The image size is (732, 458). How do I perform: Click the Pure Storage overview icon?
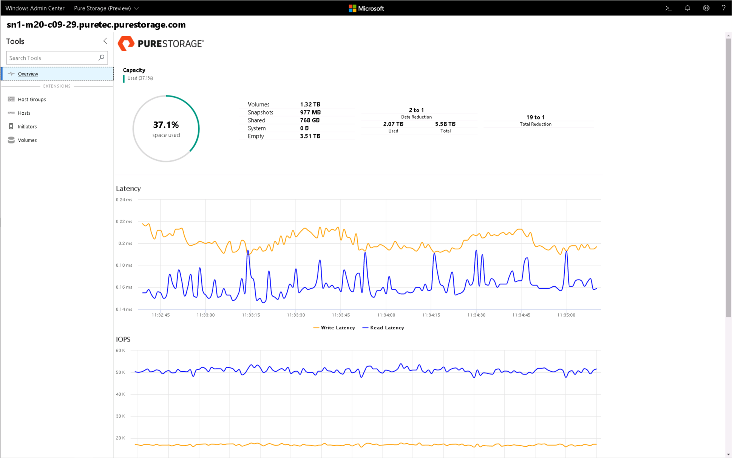[11, 73]
